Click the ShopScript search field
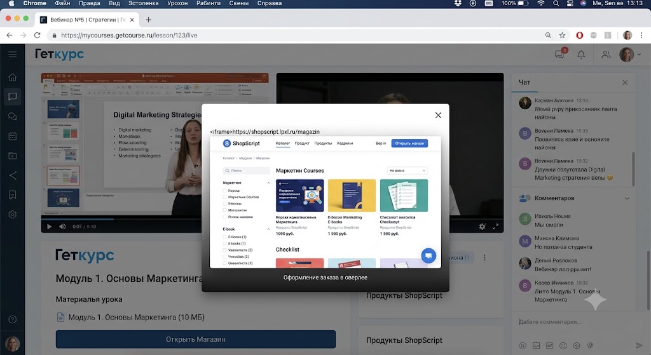 (x=246, y=170)
